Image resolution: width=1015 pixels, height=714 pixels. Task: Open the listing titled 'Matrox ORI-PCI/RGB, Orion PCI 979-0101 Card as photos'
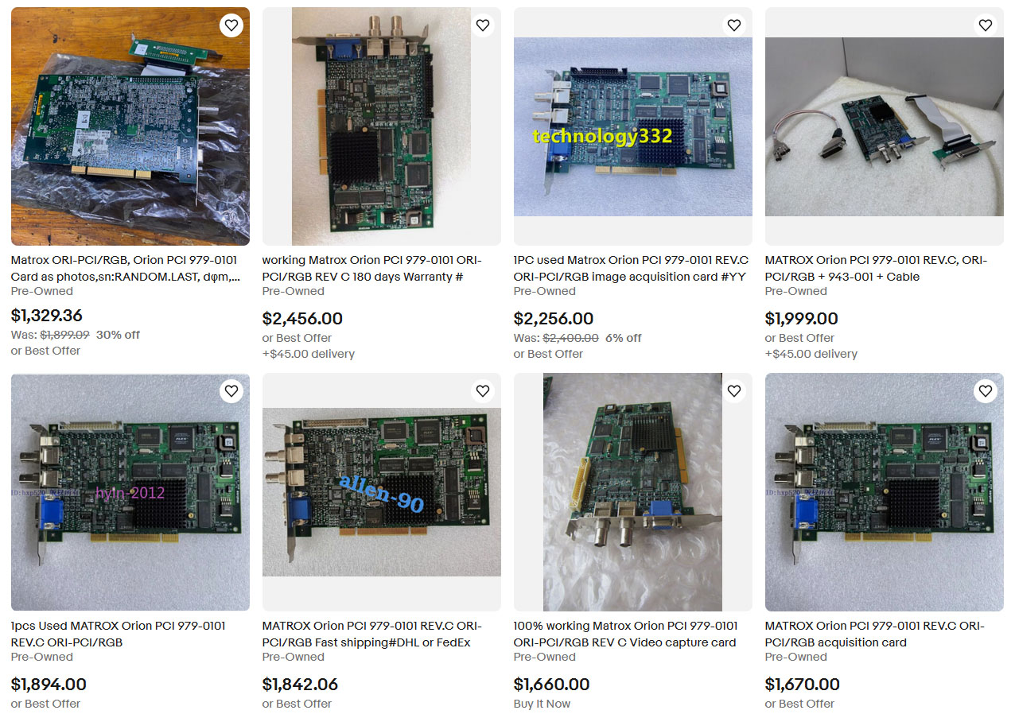click(126, 268)
